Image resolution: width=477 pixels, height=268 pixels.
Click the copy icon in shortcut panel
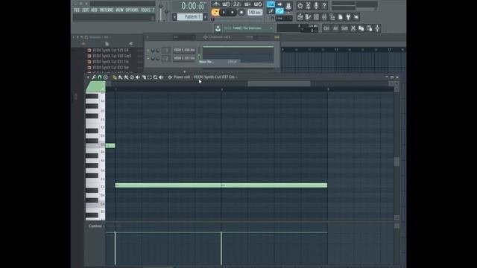pyautogui.click(x=361, y=28)
